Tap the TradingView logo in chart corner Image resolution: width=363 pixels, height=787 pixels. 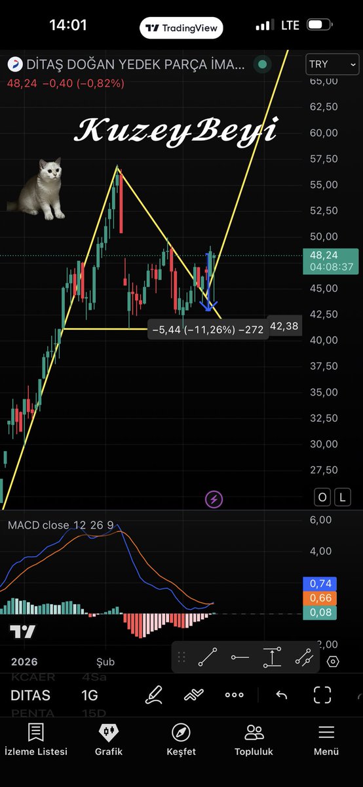click(x=22, y=632)
